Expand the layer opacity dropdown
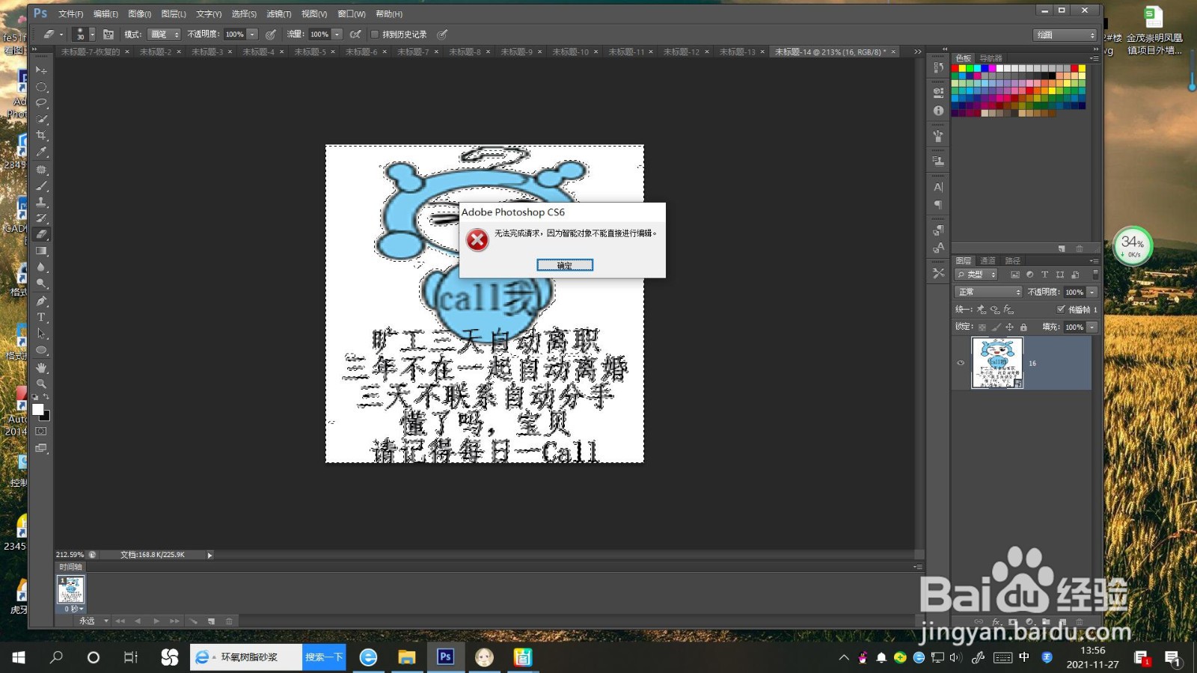Viewport: 1197px width, 673px height. pyautogui.click(x=1092, y=292)
